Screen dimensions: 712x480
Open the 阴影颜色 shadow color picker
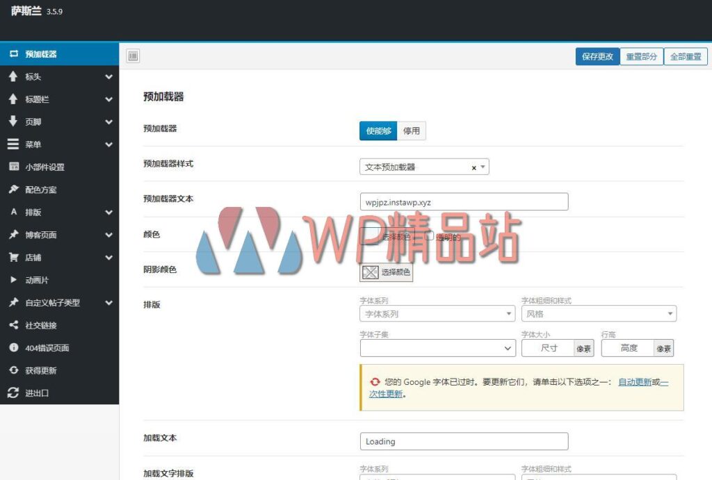click(386, 272)
